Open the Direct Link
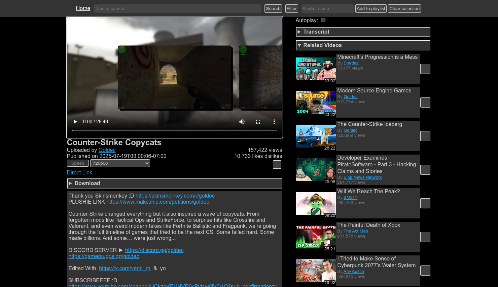 pos(79,173)
